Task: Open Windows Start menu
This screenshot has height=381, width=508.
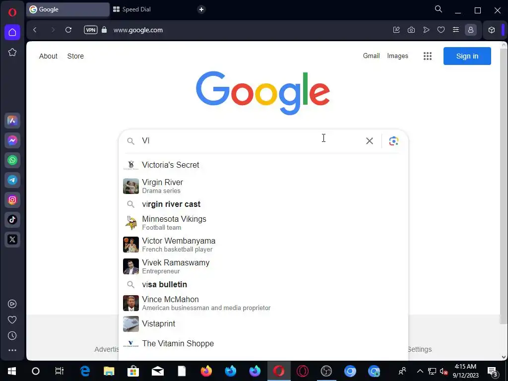Action: pos(12,371)
